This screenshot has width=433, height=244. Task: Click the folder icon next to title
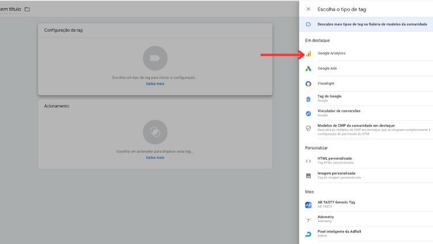coord(27,9)
